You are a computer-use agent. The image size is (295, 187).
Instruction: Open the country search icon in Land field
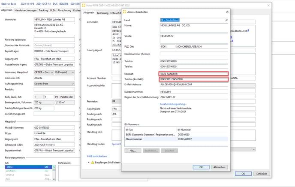(226, 20)
